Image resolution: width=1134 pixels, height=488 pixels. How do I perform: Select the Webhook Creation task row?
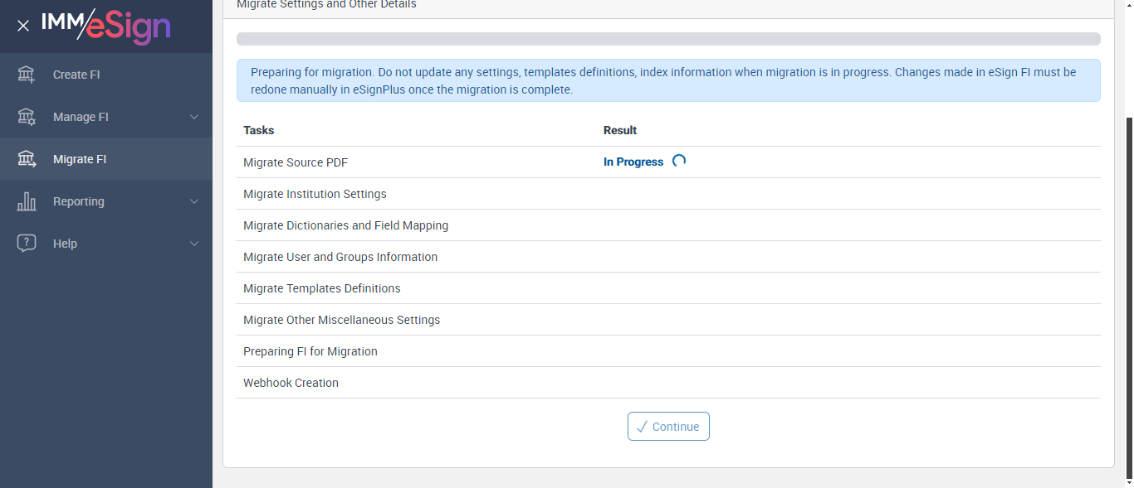(291, 383)
